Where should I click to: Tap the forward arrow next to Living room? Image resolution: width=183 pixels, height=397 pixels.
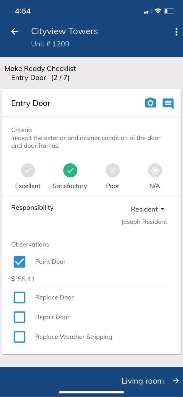click(x=176, y=381)
